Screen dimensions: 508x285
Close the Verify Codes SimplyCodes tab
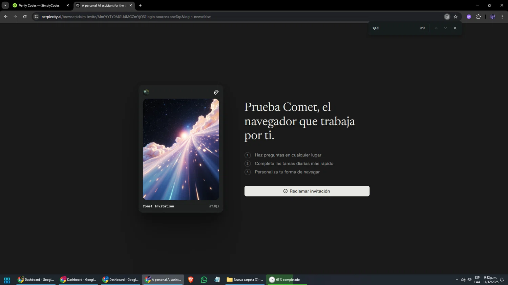pos(68,5)
